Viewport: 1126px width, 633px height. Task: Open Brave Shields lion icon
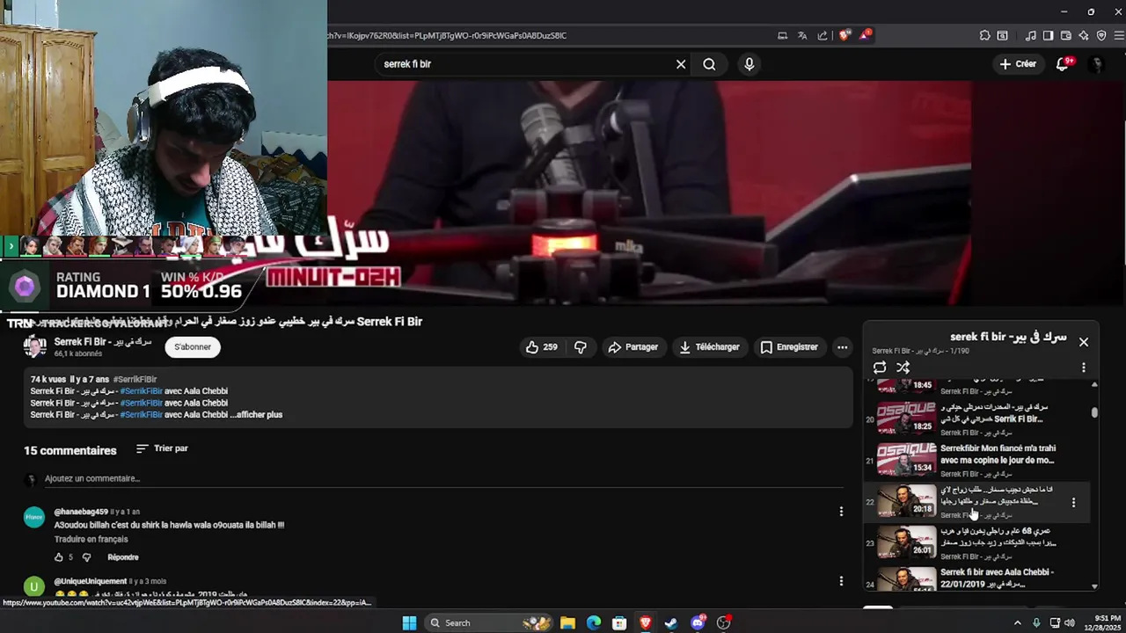pyautogui.click(x=844, y=36)
